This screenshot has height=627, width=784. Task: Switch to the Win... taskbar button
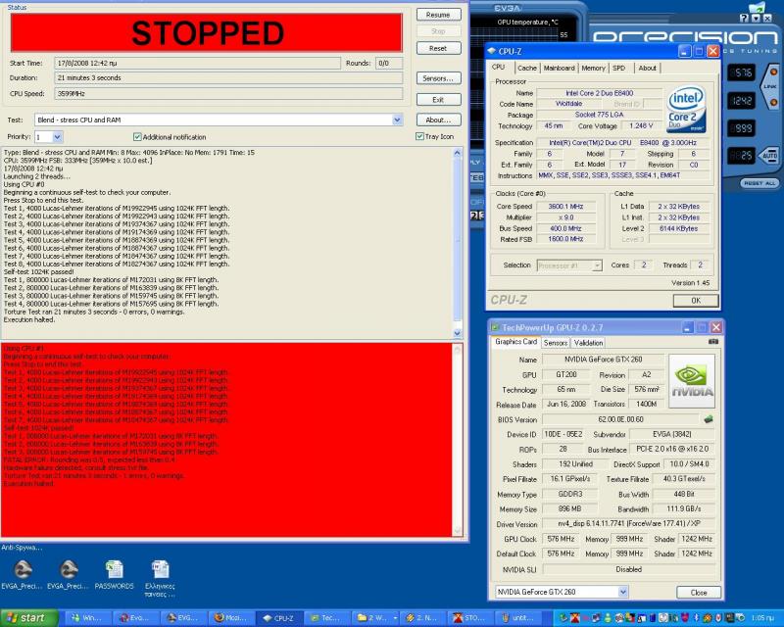tap(87, 618)
